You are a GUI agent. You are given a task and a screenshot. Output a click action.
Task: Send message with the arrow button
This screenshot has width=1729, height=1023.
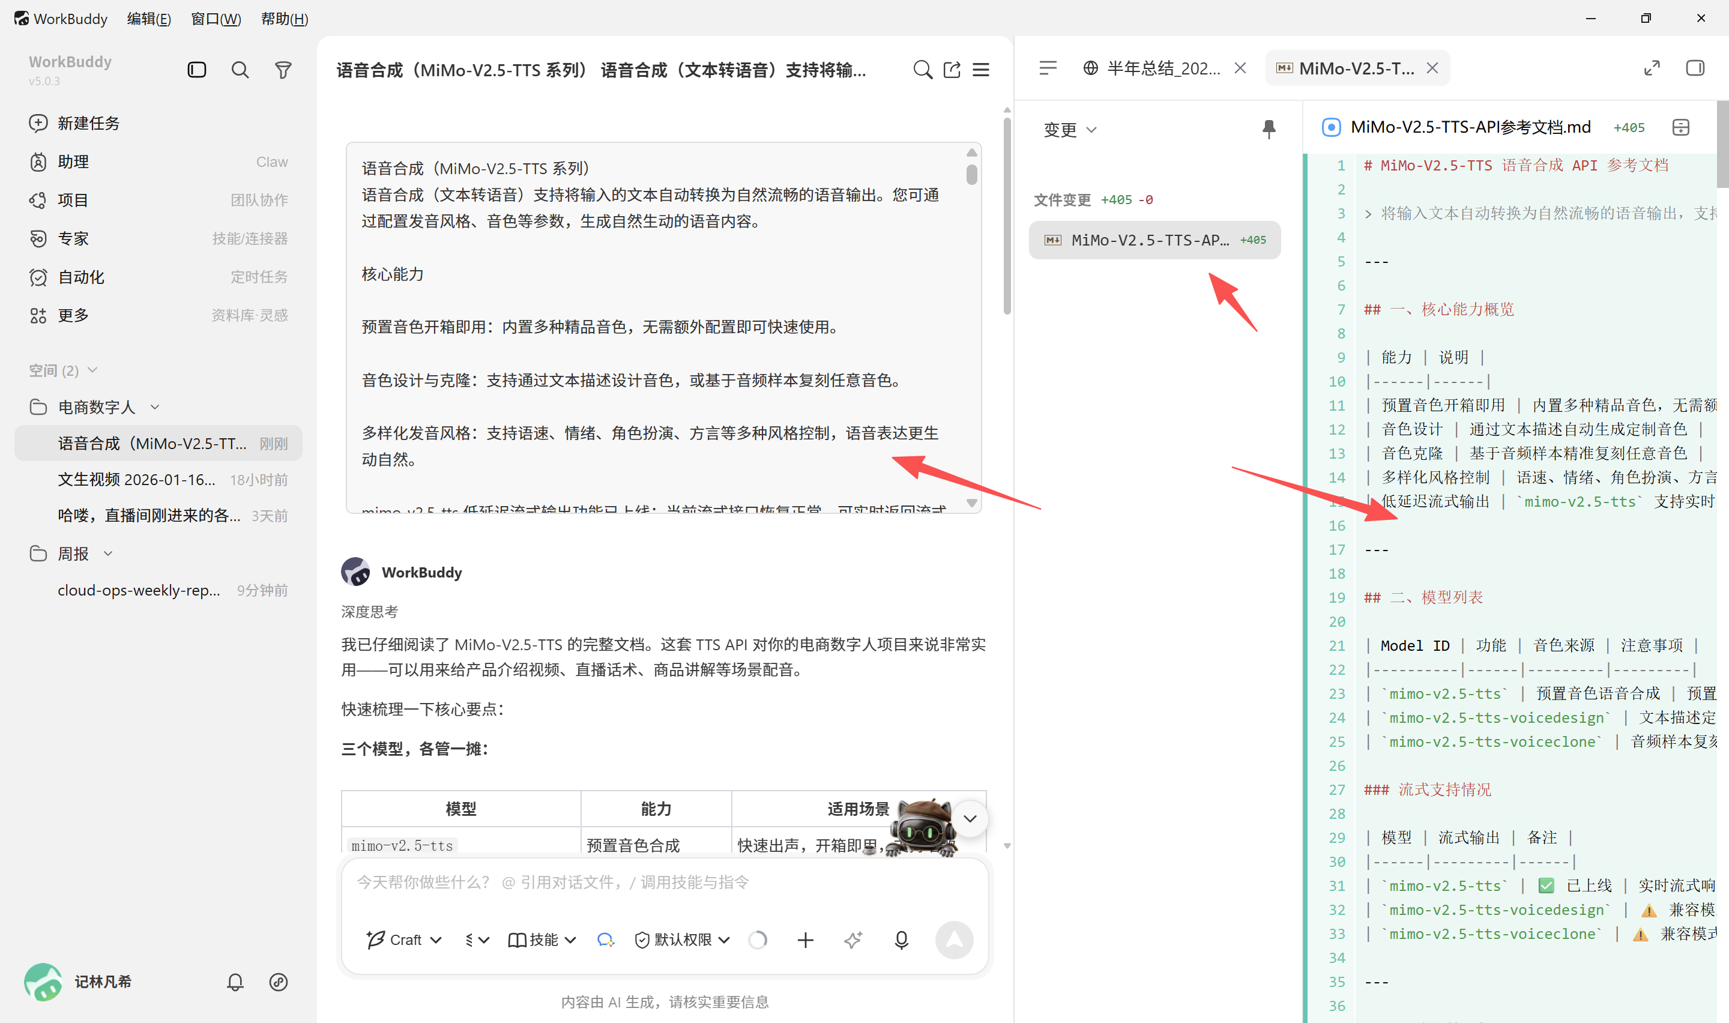pyautogui.click(x=955, y=940)
